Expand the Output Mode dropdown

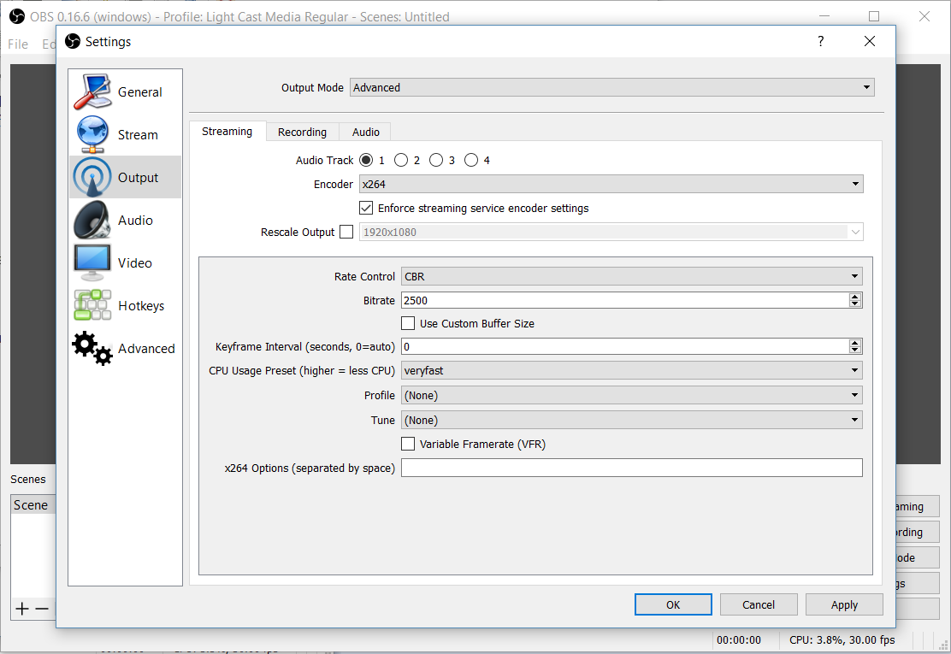[x=611, y=87]
